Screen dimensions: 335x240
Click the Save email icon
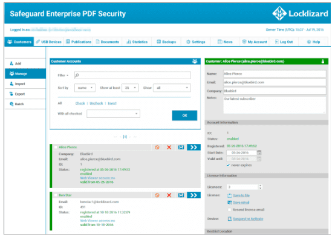pyautogui.click(x=230, y=202)
